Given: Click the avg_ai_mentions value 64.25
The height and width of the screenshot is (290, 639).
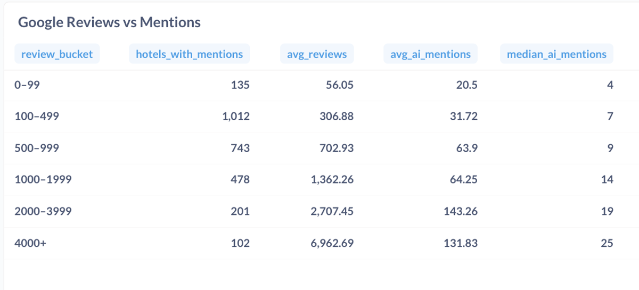Looking at the screenshot, I should 464,179.
